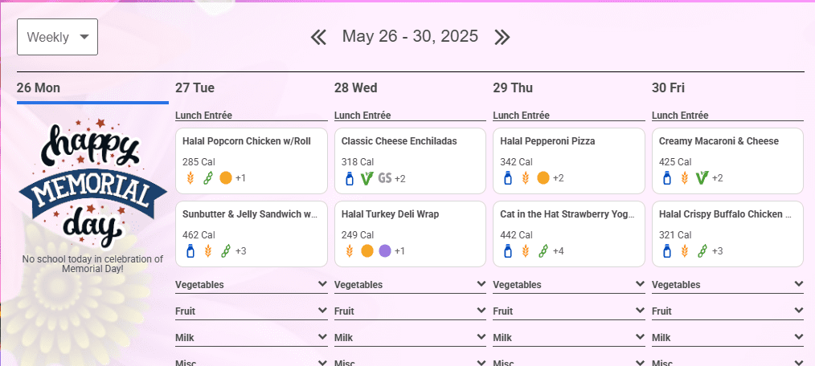Open Halal Crispy Buffalo Chicken item card
Viewport: 815px width, 366px height.
[727, 234]
